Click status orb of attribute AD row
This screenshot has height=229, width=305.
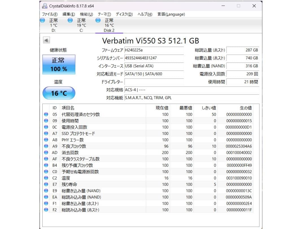coord(46,152)
